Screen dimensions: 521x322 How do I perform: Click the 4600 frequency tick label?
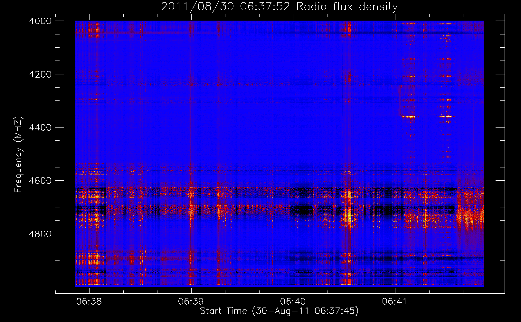[40, 181]
